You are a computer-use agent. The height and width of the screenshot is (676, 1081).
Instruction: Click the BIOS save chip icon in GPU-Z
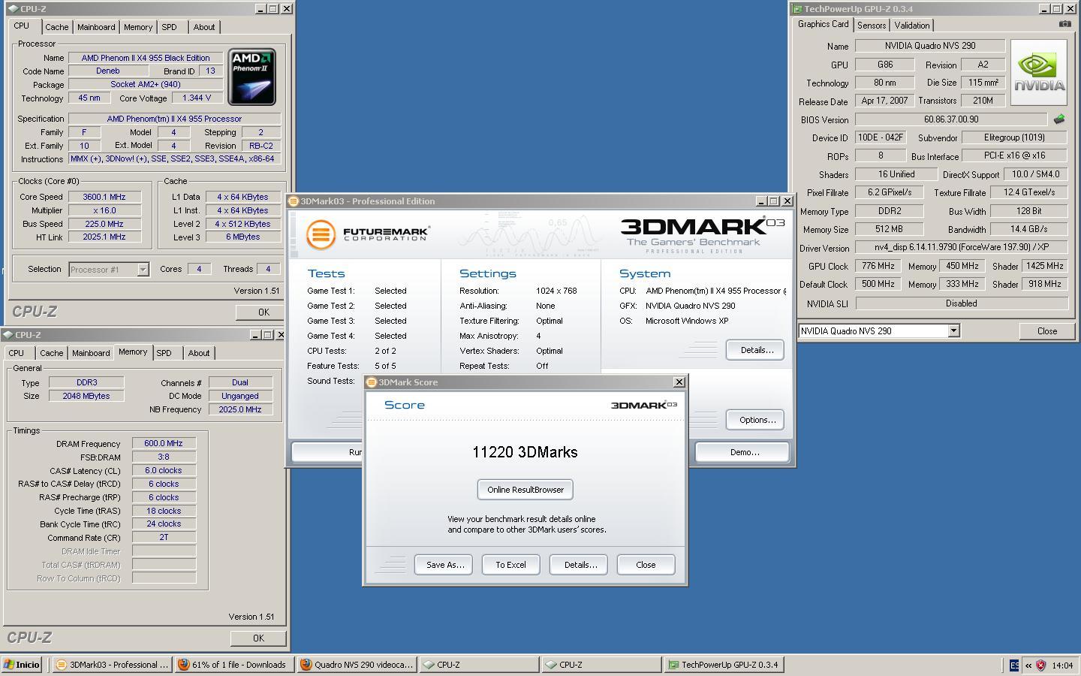(1059, 119)
